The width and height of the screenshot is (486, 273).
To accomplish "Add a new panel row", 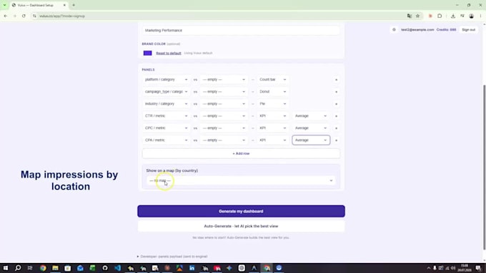I will point(241,153).
